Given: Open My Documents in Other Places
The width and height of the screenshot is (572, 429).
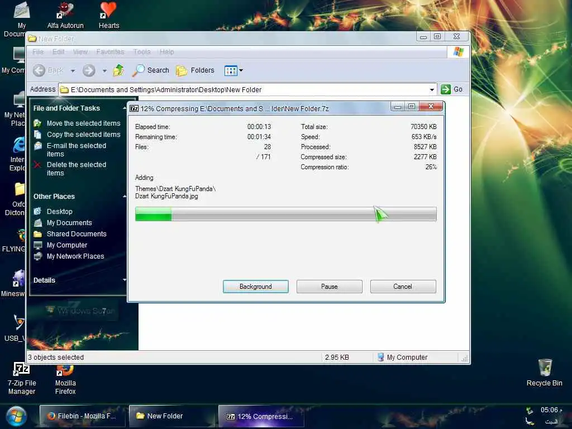Looking at the screenshot, I should click(x=69, y=223).
